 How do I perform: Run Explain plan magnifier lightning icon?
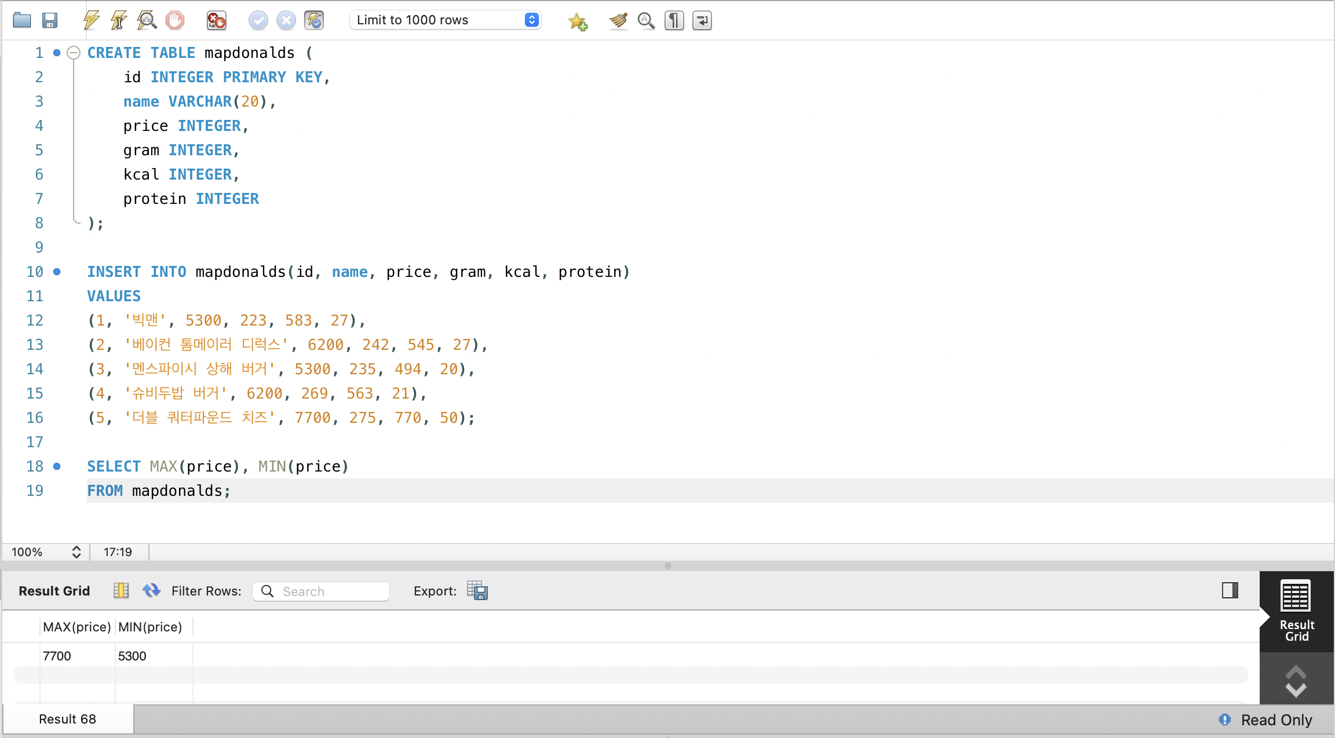[x=147, y=20]
